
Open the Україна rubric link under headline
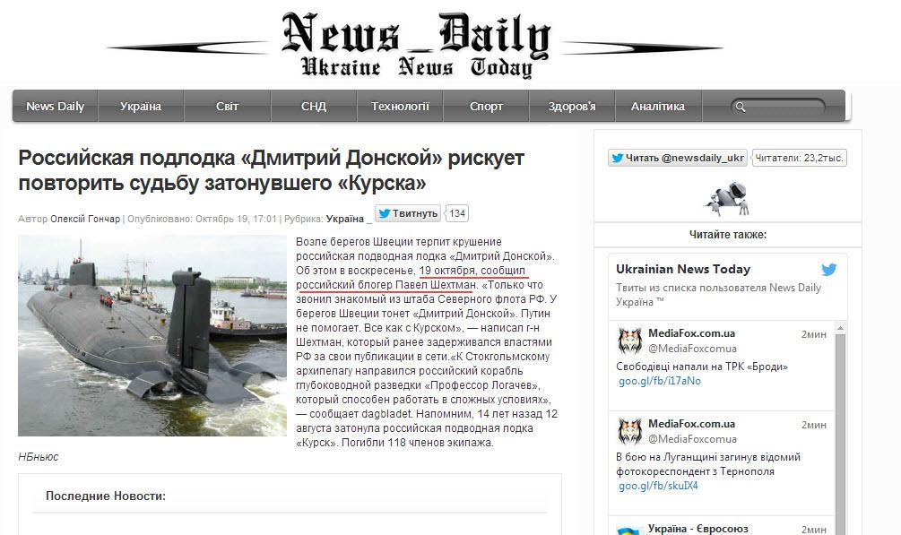[345, 219]
